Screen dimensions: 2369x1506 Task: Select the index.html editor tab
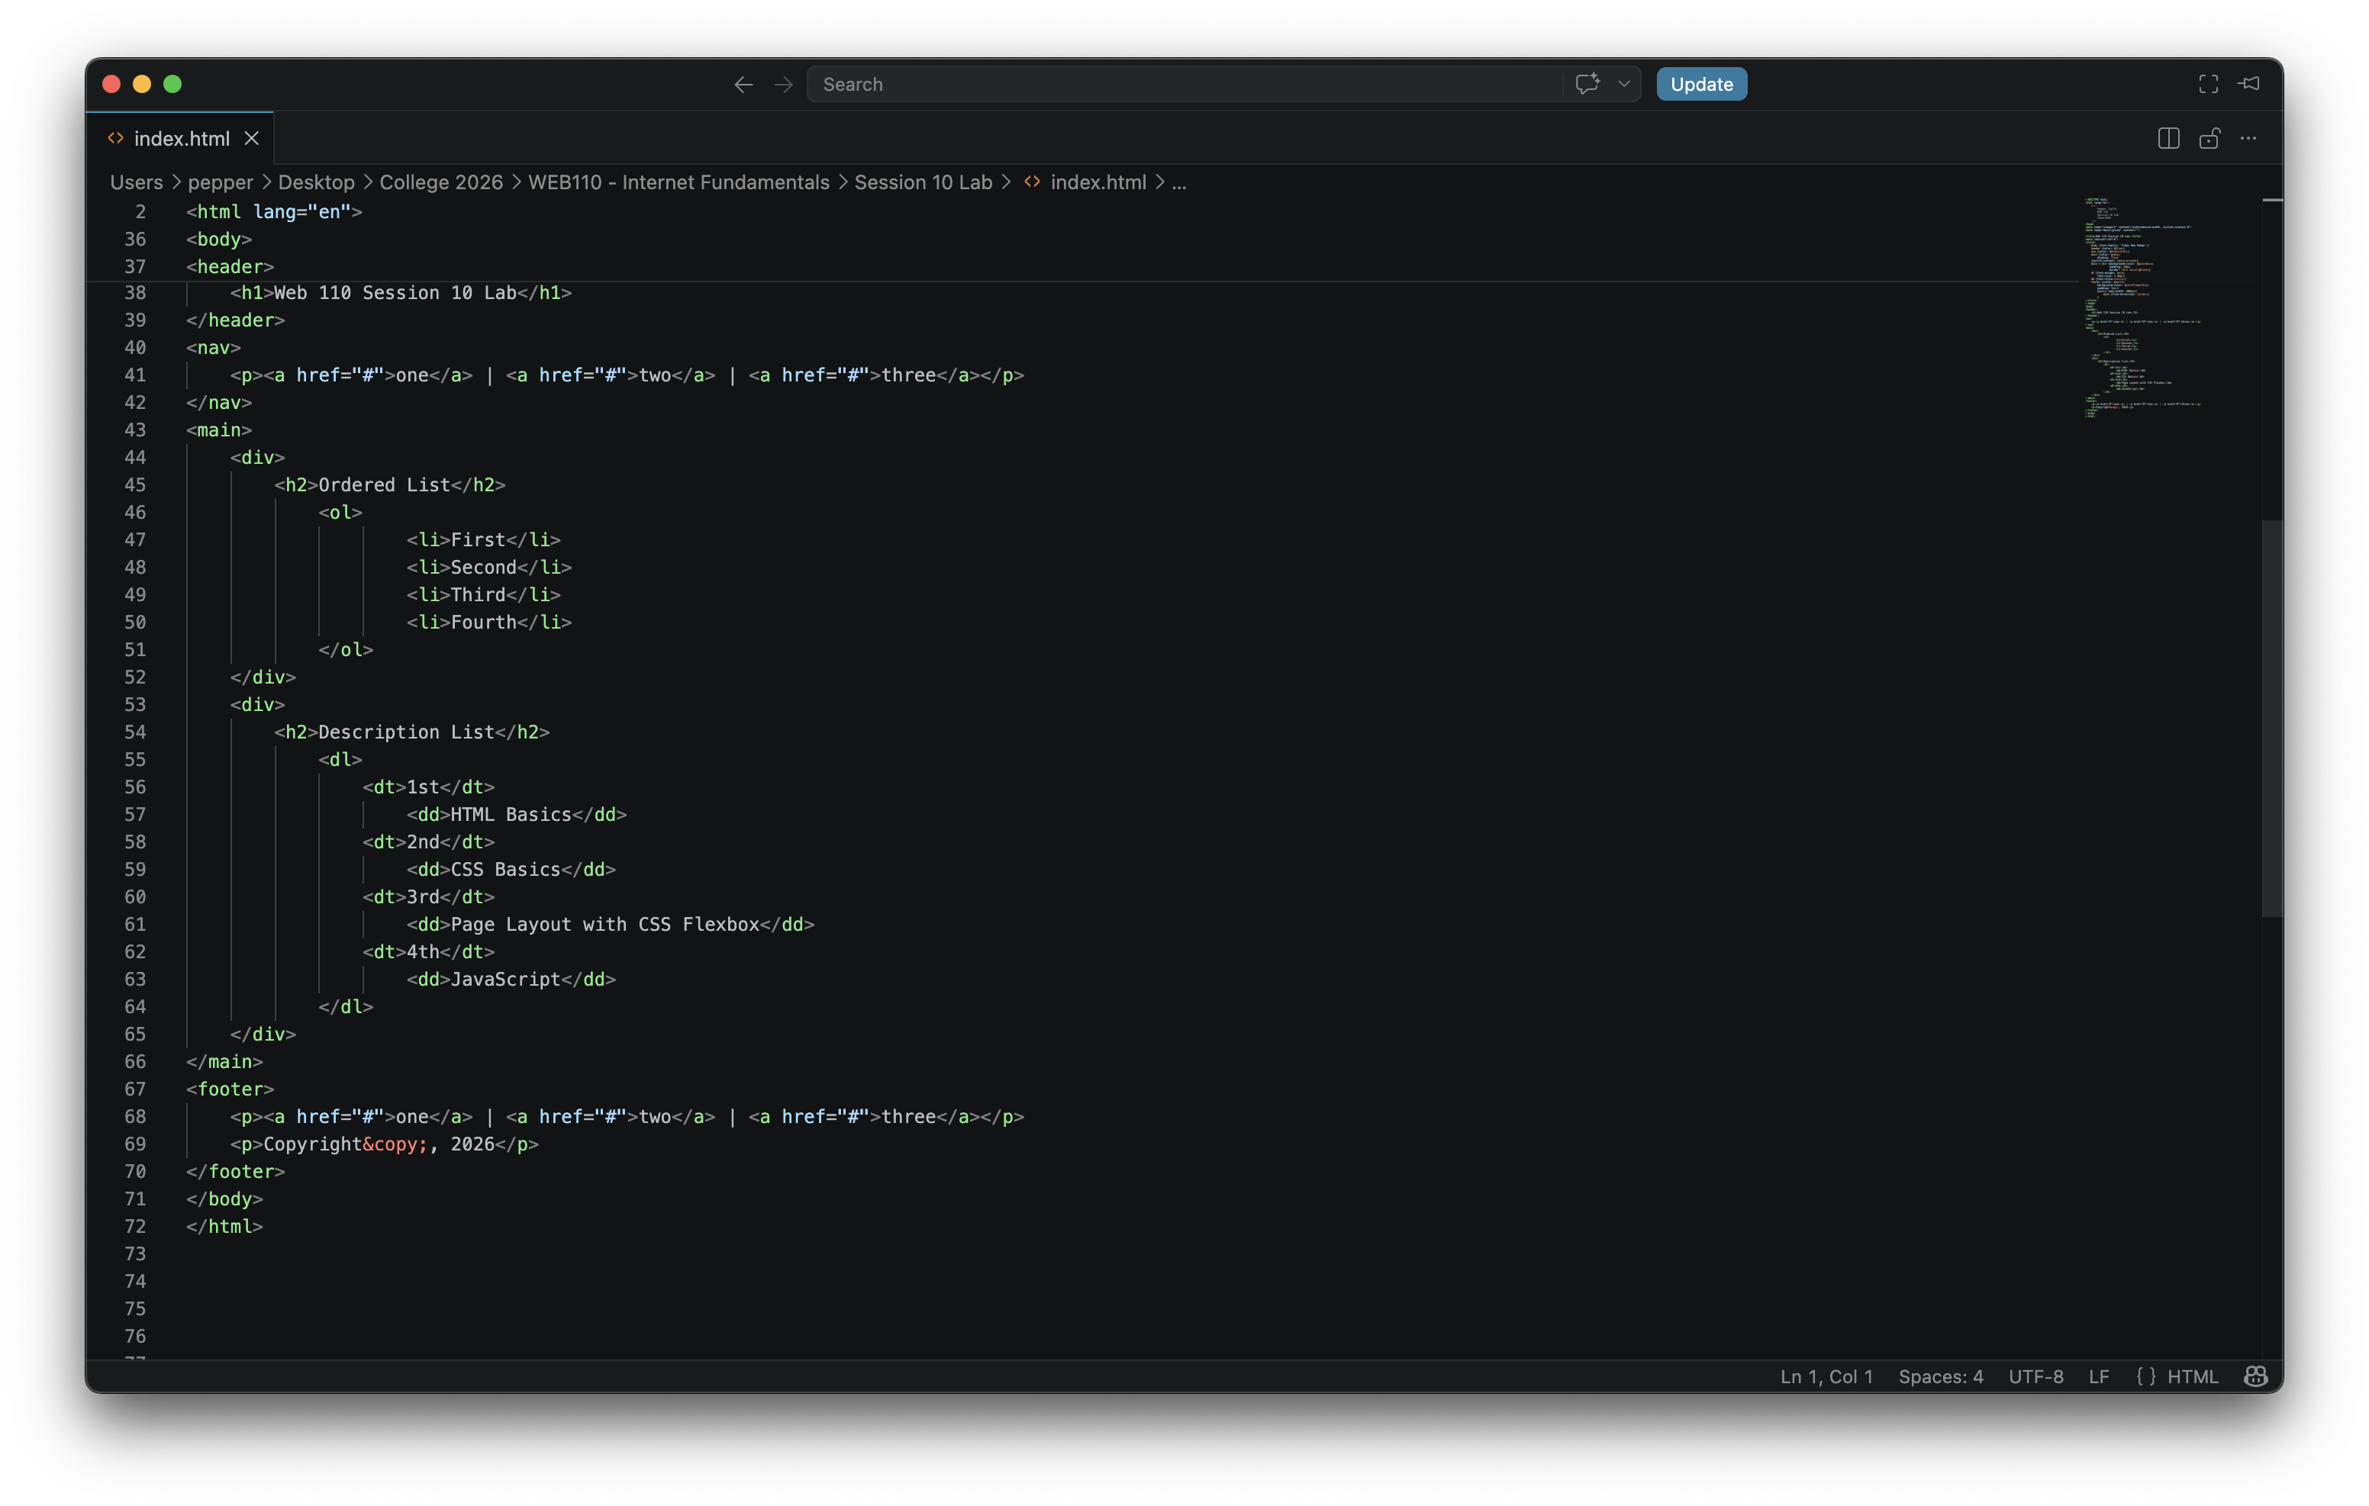click(180, 139)
